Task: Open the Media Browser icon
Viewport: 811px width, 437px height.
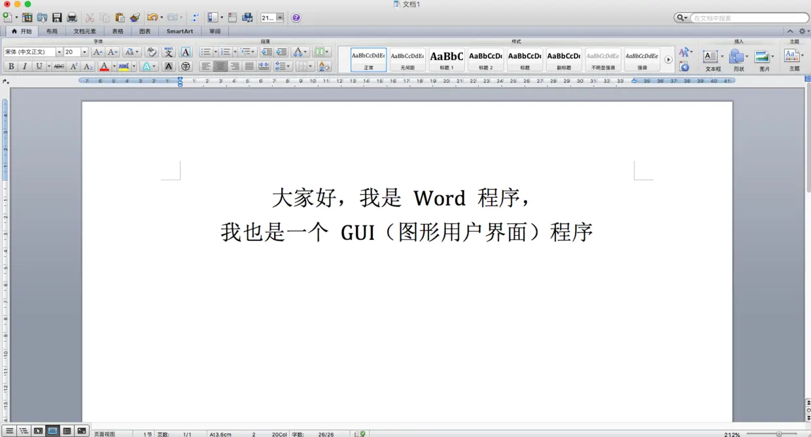Action: point(247,18)
